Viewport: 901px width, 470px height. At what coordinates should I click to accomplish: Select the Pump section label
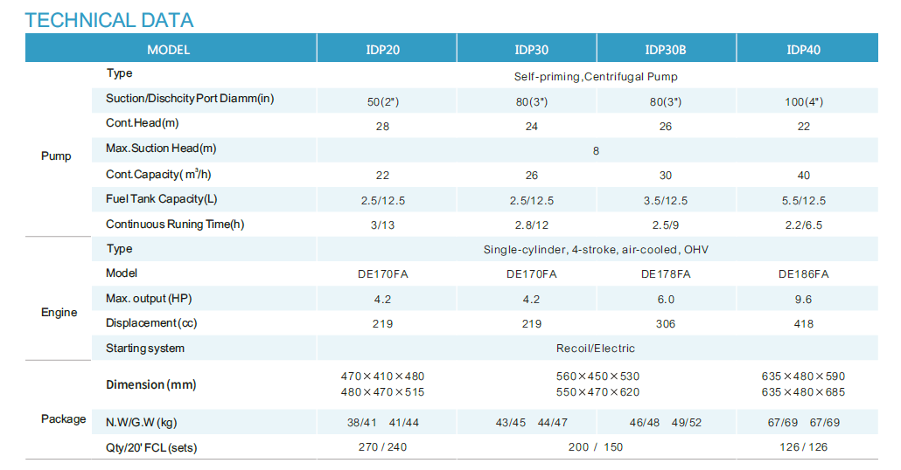pos(57,156)
